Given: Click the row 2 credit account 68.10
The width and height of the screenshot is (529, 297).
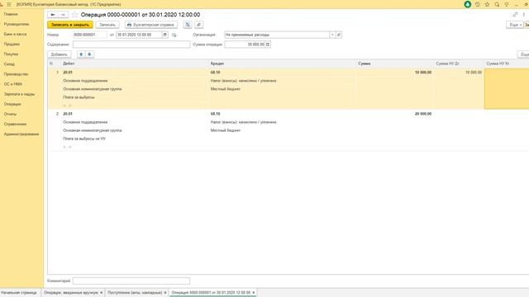Looking at the screenshot, I should 215,114.
